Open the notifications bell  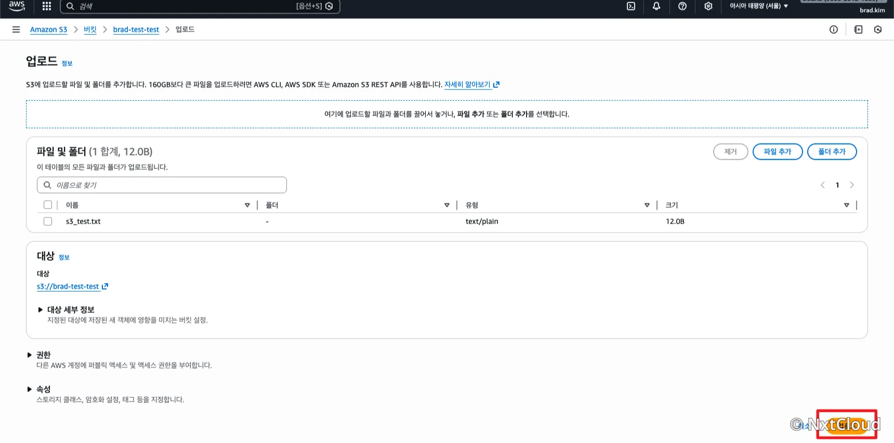coord(656,6)
